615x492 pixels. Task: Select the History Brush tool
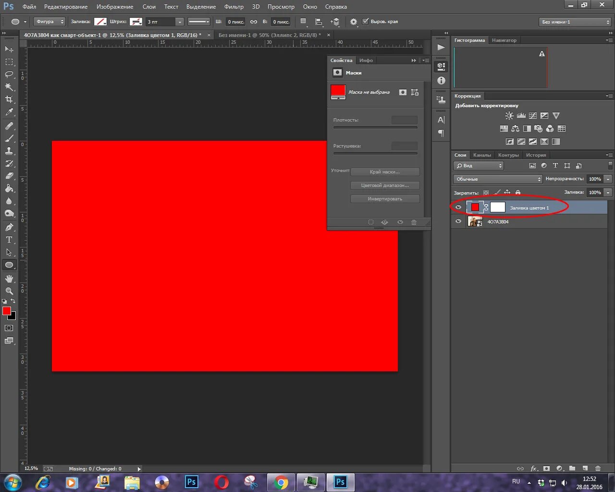tap(9, 163)
